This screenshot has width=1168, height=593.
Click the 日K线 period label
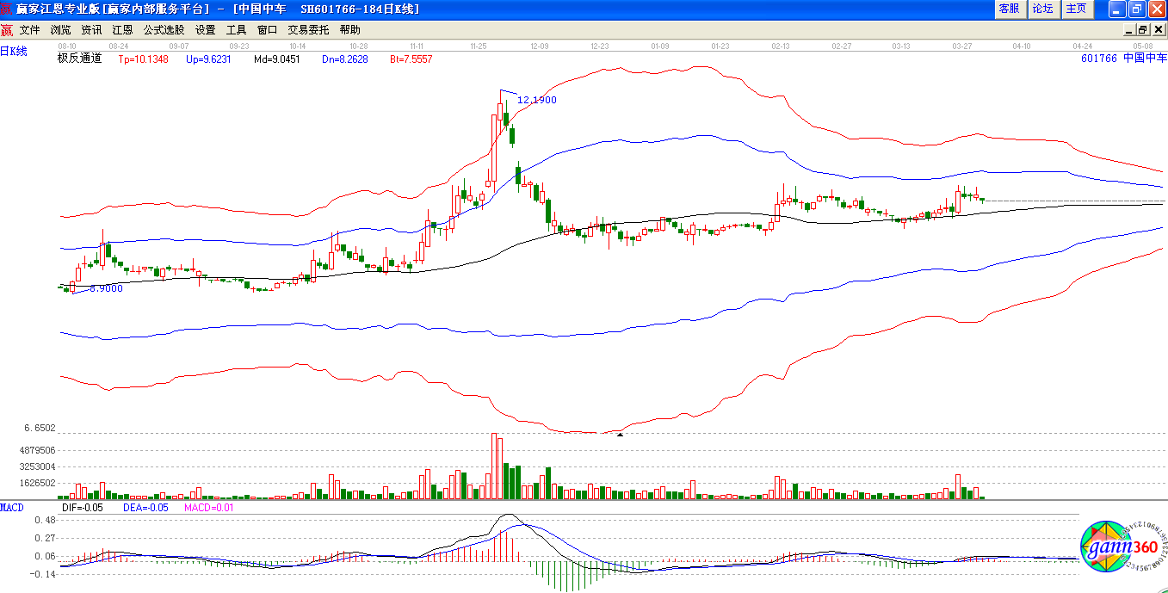coord(14,52)
